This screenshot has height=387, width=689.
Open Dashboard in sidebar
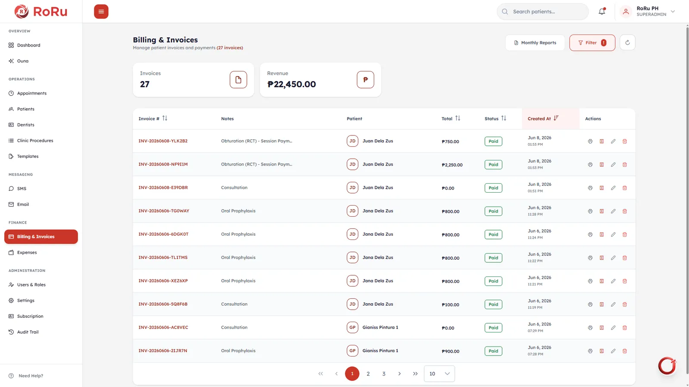point(41,45)
